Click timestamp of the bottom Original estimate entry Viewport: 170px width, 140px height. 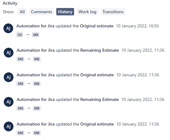[x=138, y=124]
